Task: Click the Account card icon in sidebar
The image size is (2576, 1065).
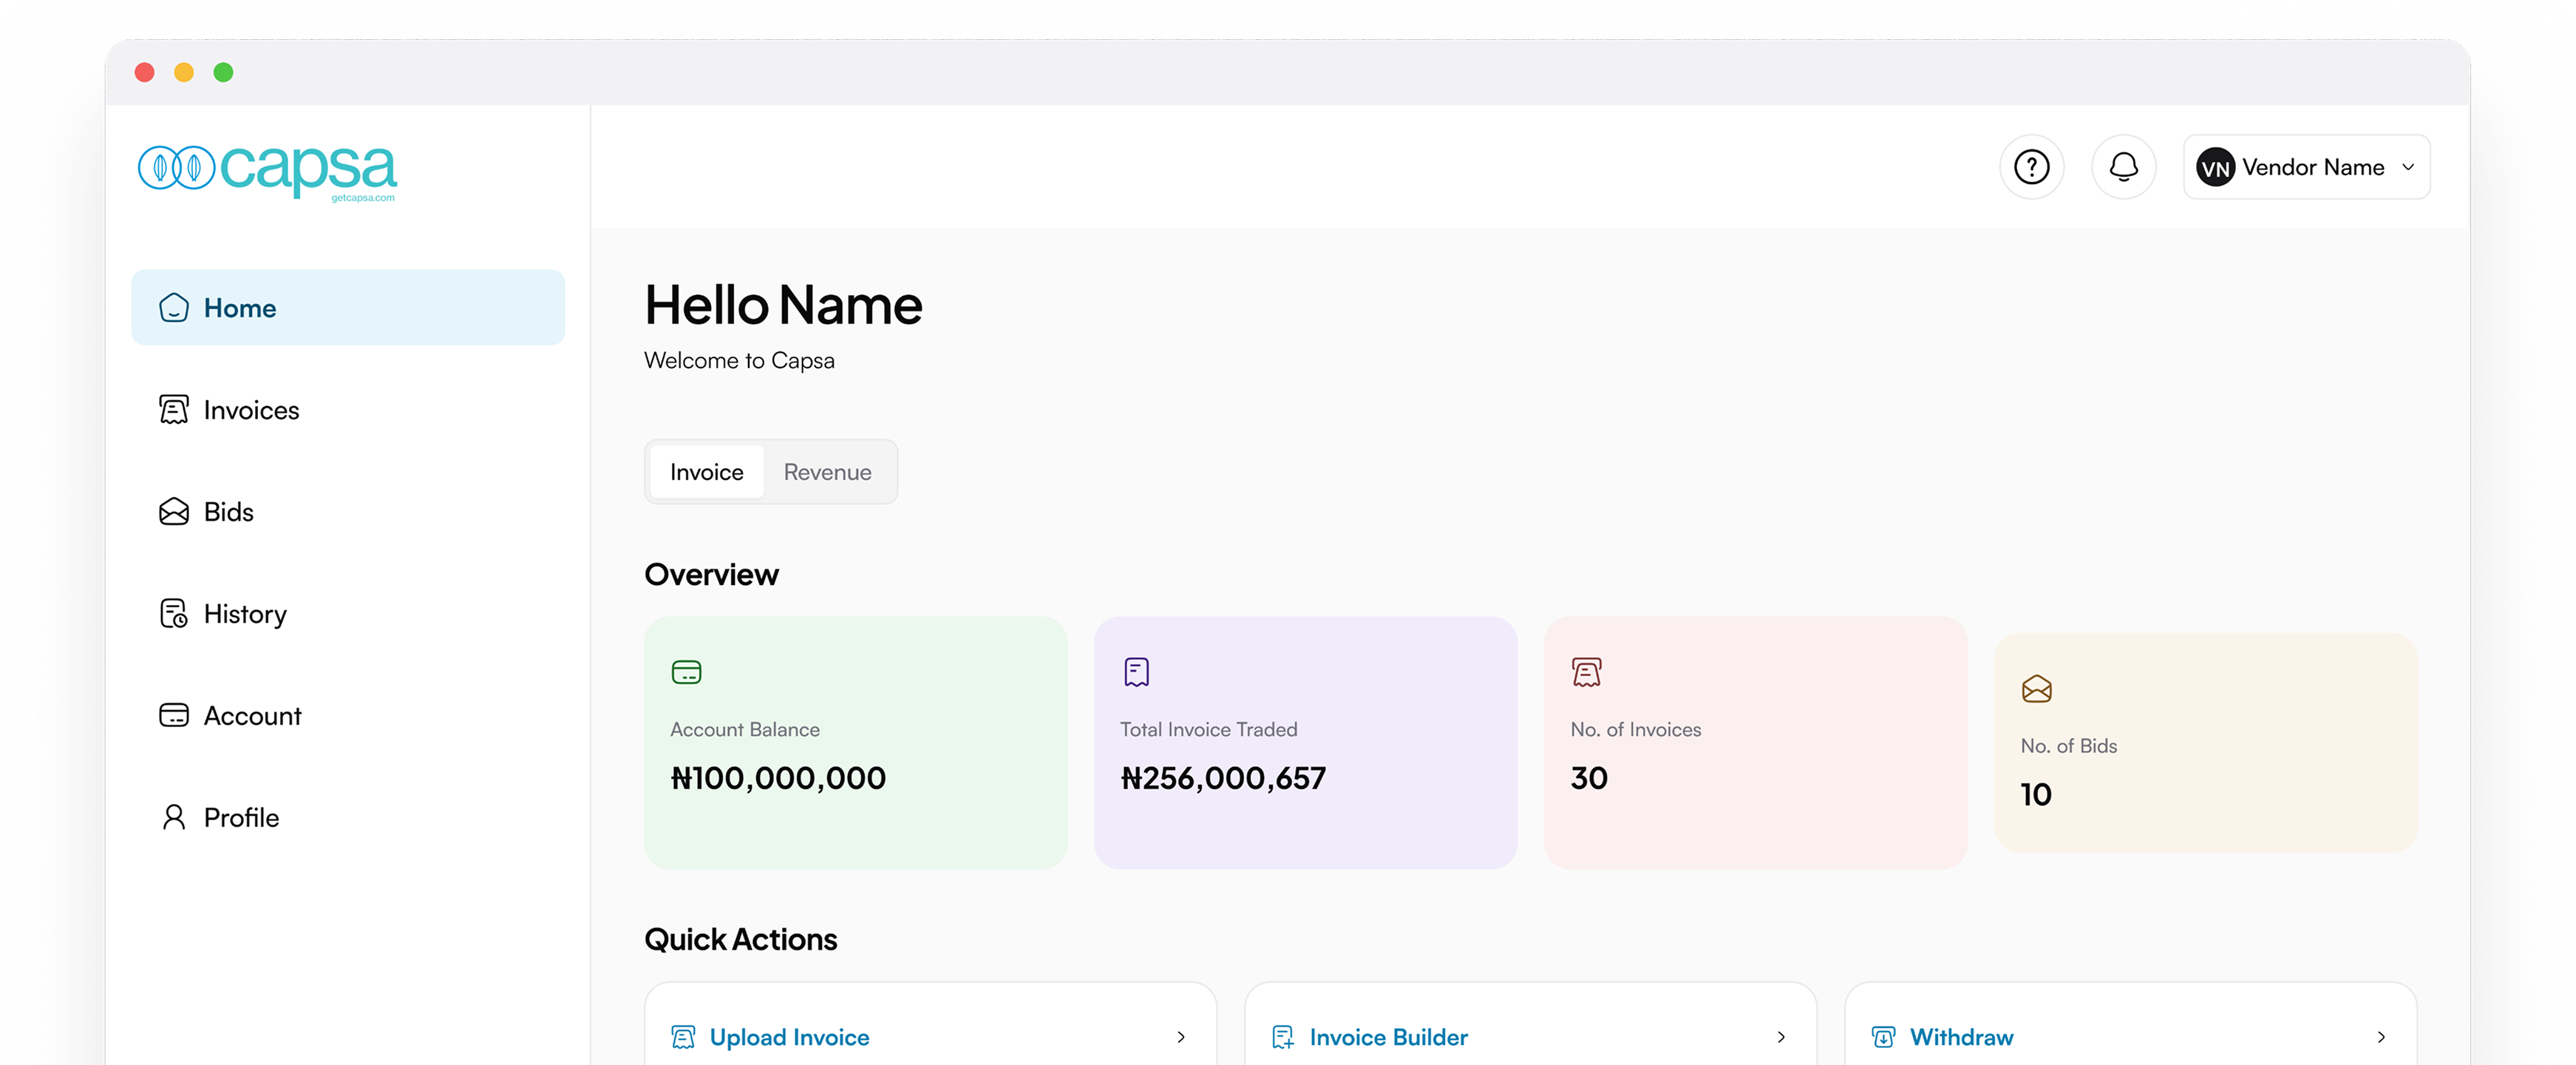Action: coord(174,716)
